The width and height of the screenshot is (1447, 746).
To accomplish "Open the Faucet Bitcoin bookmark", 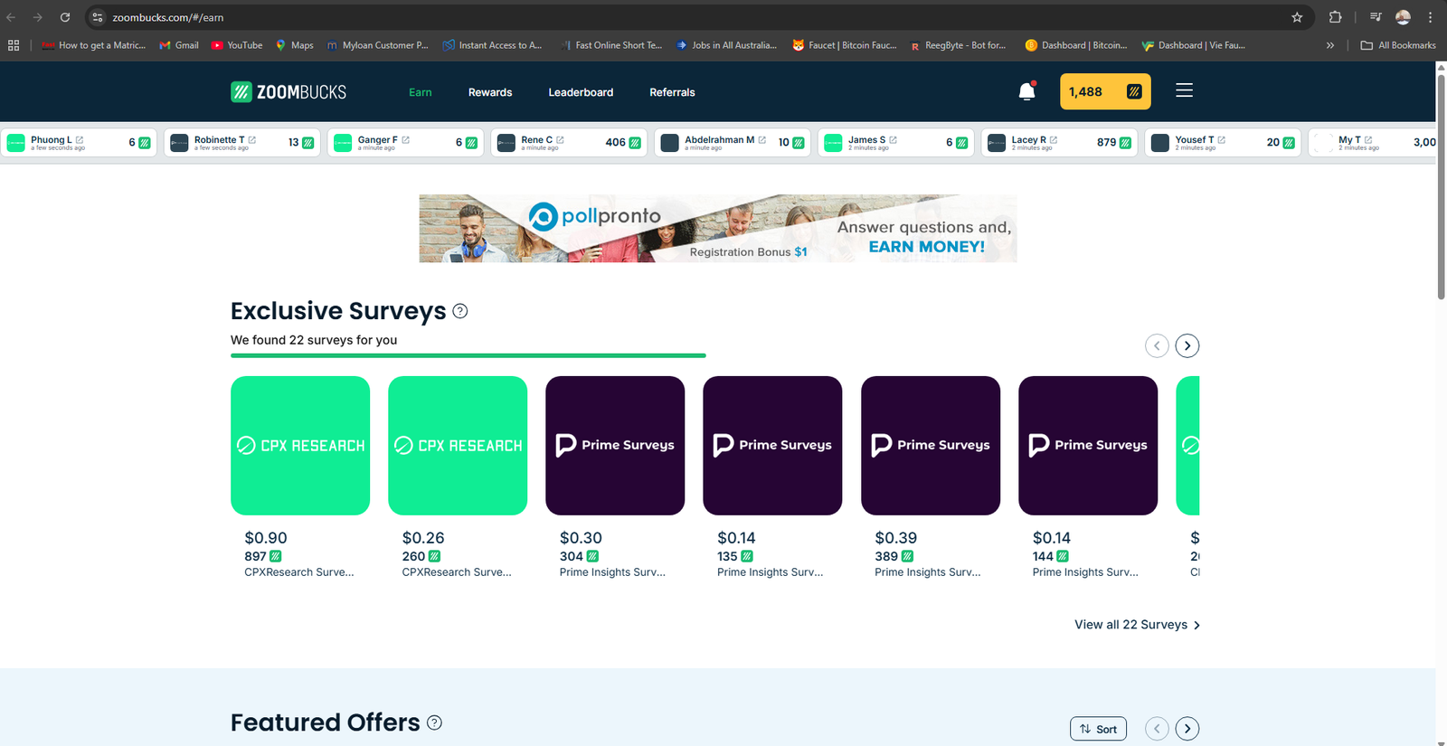I will (x=845, y=45).
